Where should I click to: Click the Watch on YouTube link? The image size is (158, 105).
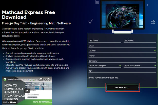(10, 102)
